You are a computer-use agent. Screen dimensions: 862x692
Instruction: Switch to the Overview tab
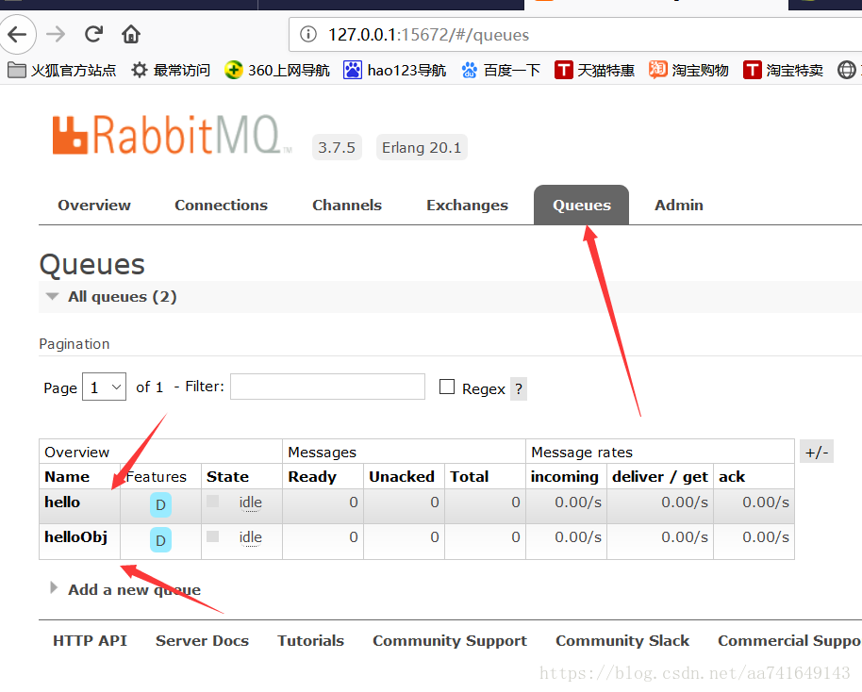[93, 205]
